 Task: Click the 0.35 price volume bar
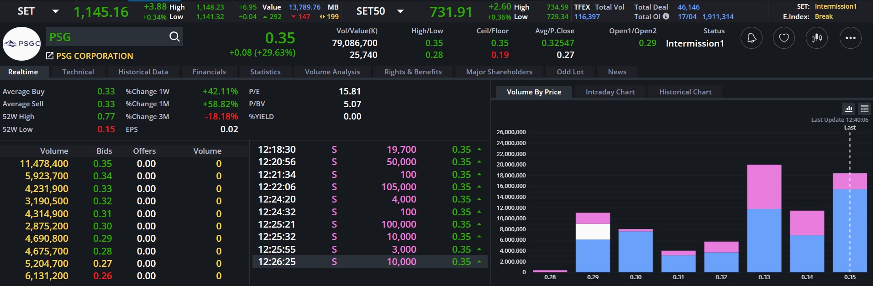pyautogui.click(x=850, y=223)
